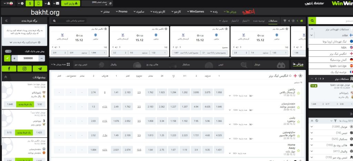Select the توصیه شده tab

point(259,21)
